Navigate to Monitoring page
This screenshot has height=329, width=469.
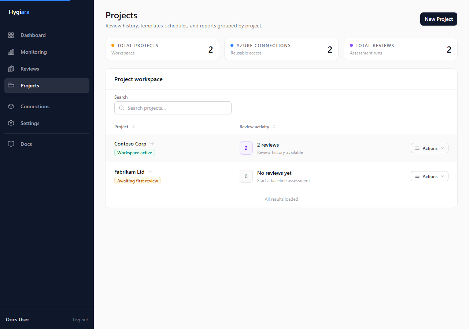(x=47, y=52)
